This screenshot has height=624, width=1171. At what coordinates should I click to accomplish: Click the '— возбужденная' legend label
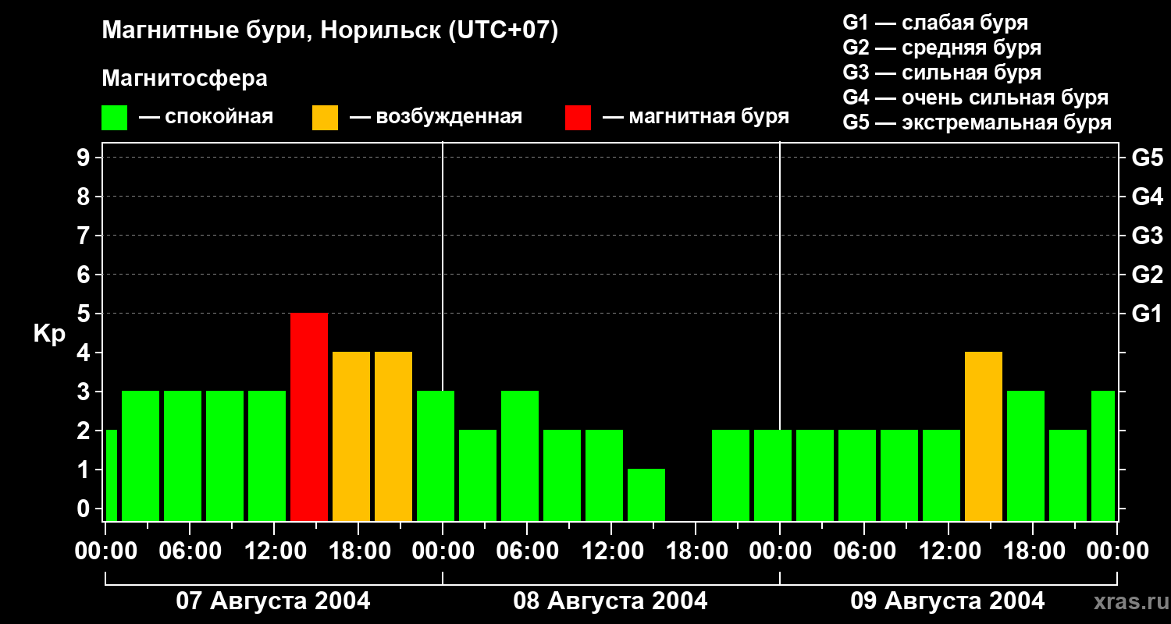[436, 117]
